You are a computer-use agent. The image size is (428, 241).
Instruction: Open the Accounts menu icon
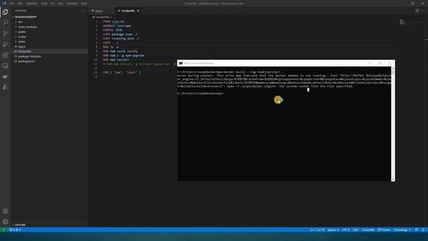click(5, 211)
